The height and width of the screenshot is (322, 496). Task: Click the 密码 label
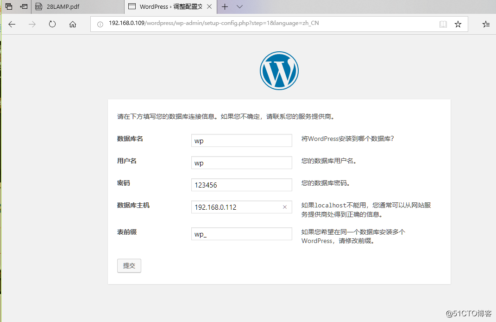tap(123, 183)
